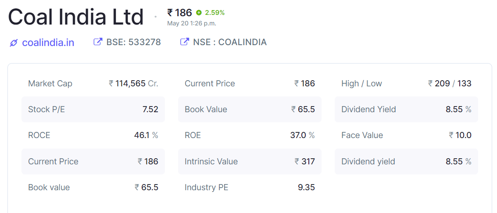
Task: Click the external link icon before NSE
Action: 185,42
